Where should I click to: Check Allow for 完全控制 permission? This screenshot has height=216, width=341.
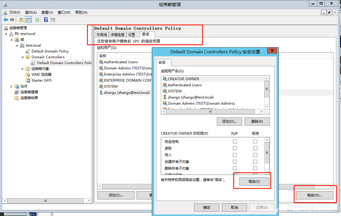[235, 141]
